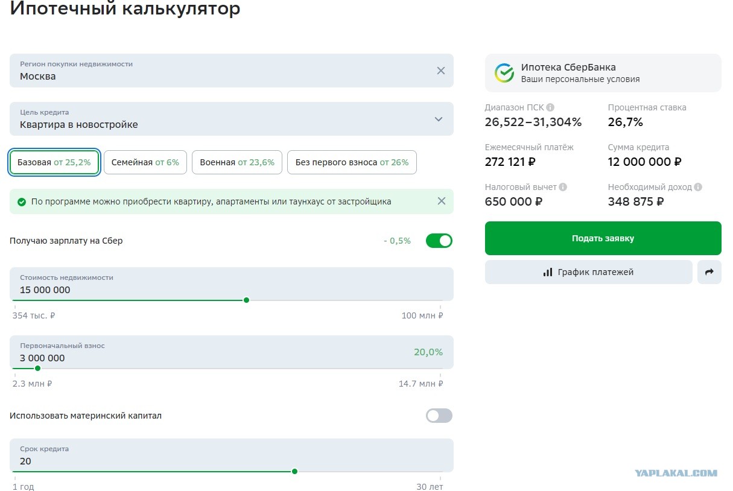733x491 pixels.
Task: Click the green checkmark icon in banner
Action: [22, 202]
